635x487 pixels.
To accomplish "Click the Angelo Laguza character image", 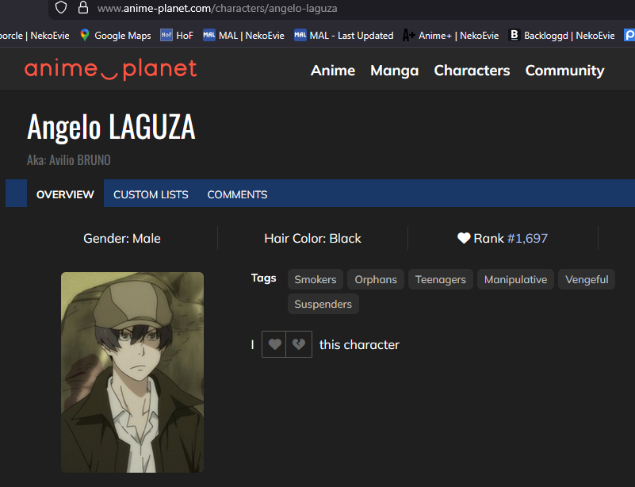I will click(132, 372).
